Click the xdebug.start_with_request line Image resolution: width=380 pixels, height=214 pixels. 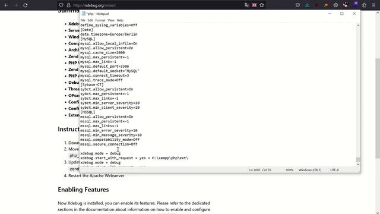134,158
